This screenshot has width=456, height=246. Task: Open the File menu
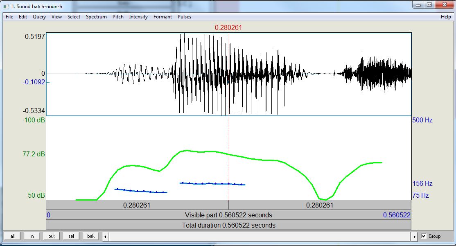click(x=9, y=16)
